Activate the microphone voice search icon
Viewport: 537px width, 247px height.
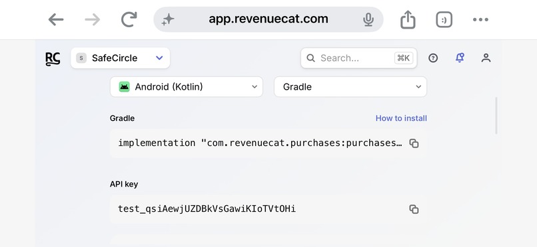point(368,19)
